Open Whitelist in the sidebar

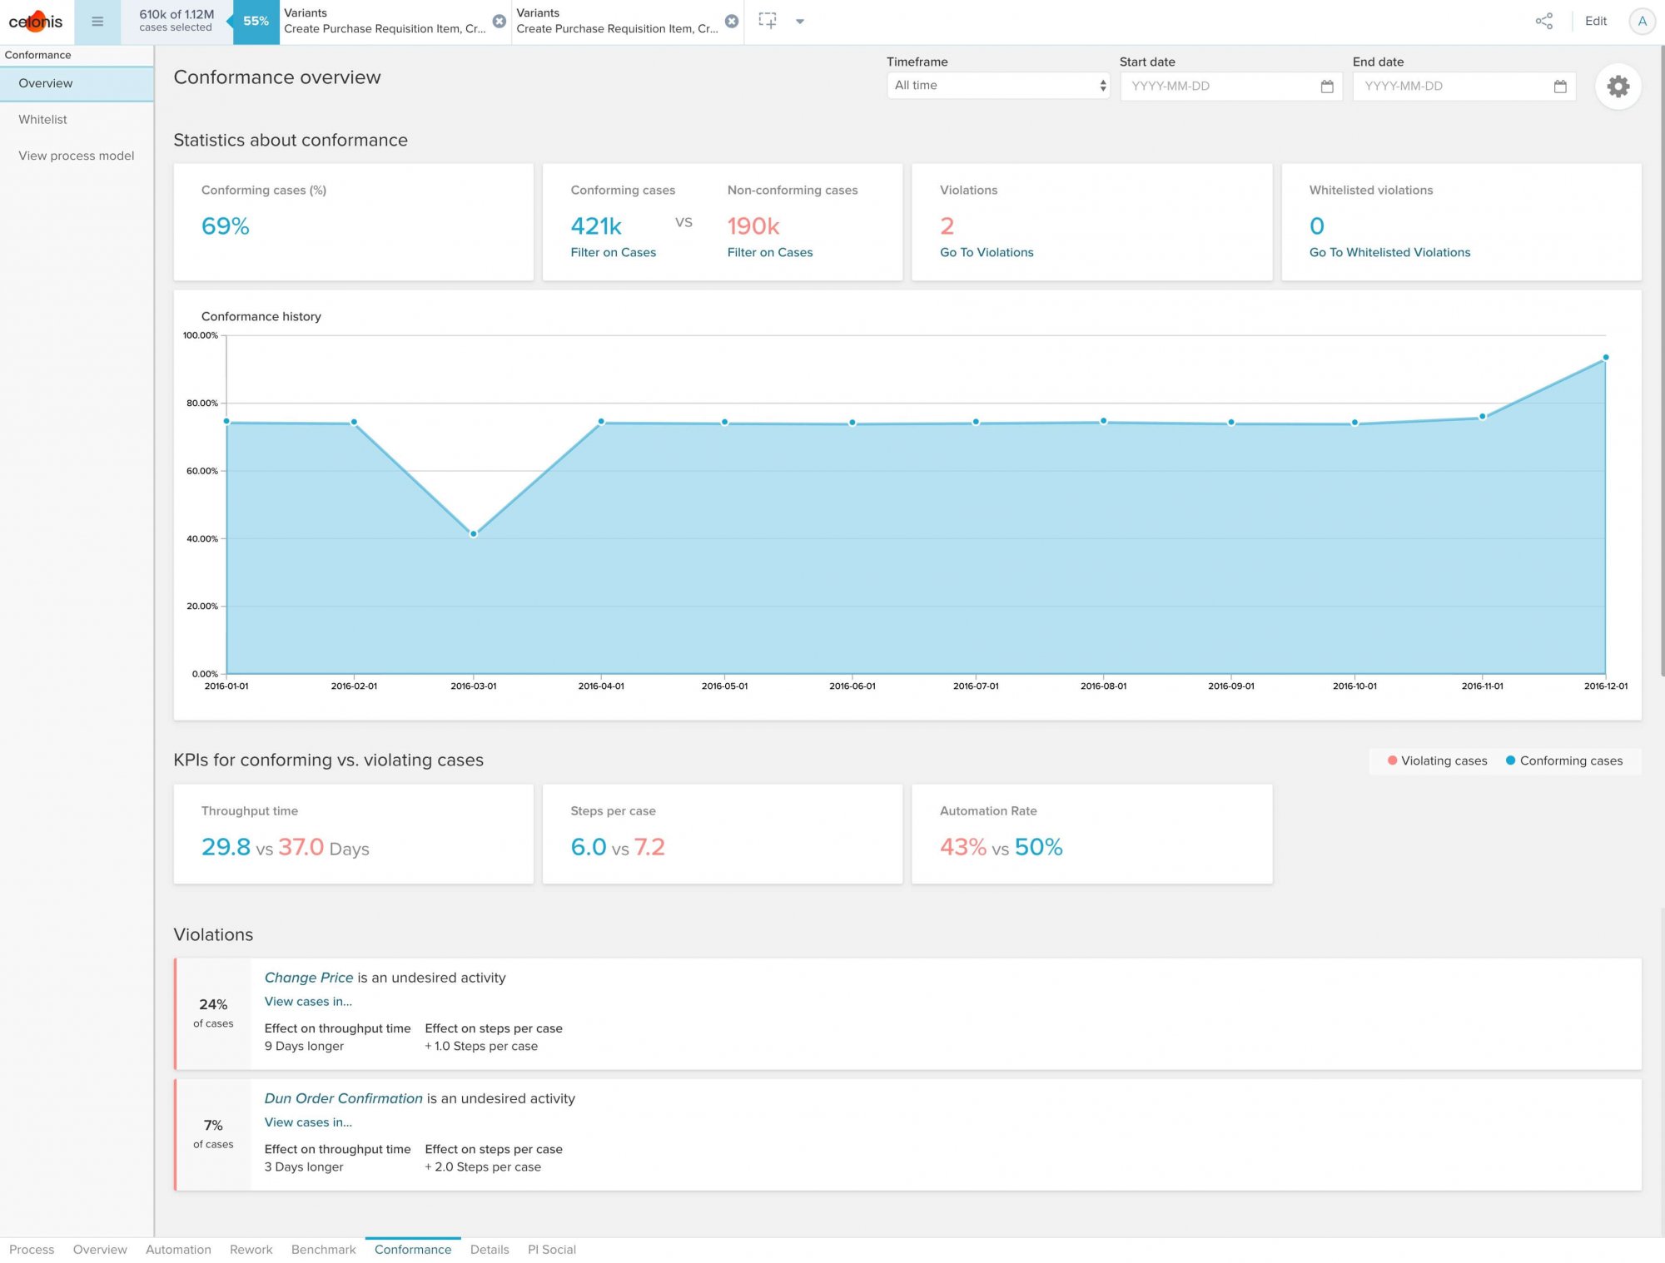tap(43, 120)
